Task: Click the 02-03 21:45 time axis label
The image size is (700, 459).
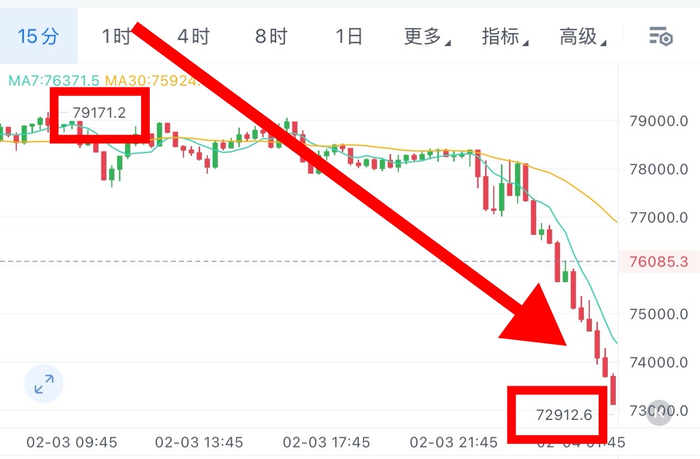Action: [x=453, y=442]
